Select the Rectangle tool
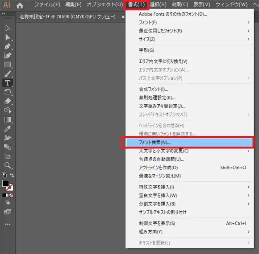Viewport: 259px width, 254px height. point(8,65)
